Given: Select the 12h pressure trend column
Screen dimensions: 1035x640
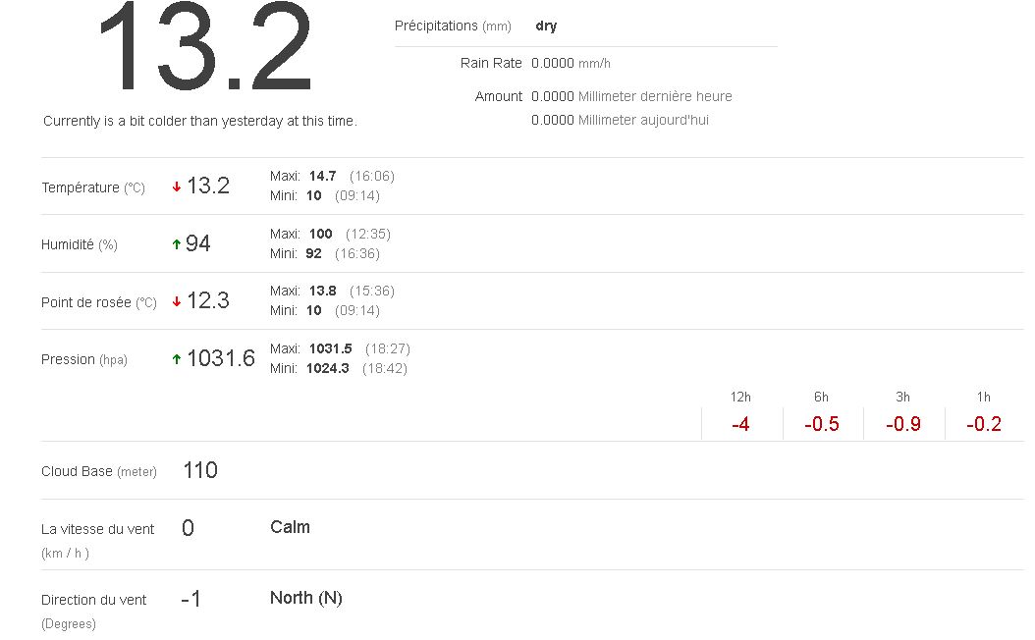Looking at the screenshot, I should [x=740, y=414].
